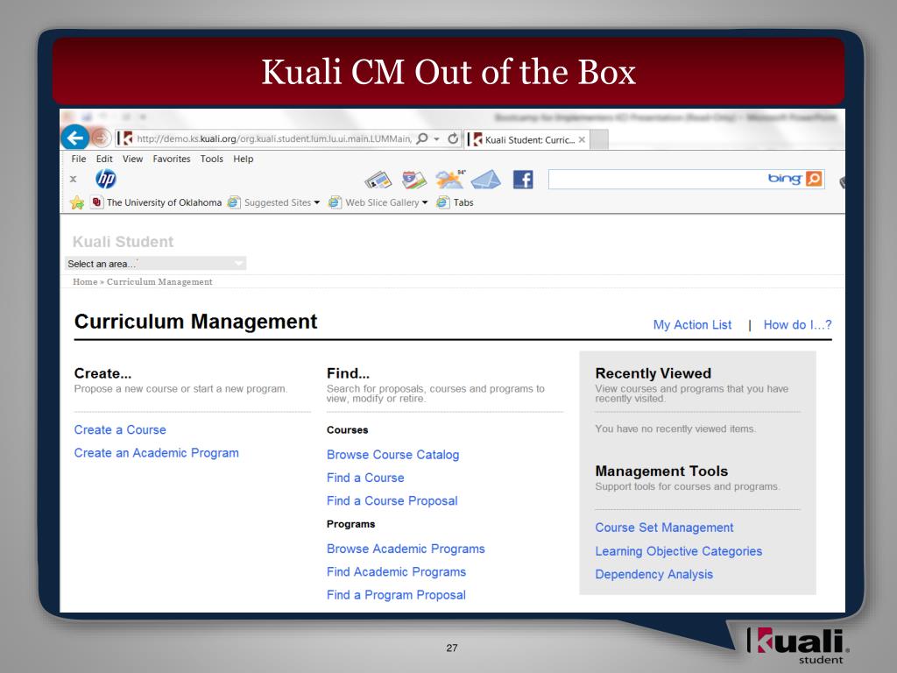This screenshot has width=897, height=673.
Task: Open the Tabs favorites bar item
Action: coord(456,202)
